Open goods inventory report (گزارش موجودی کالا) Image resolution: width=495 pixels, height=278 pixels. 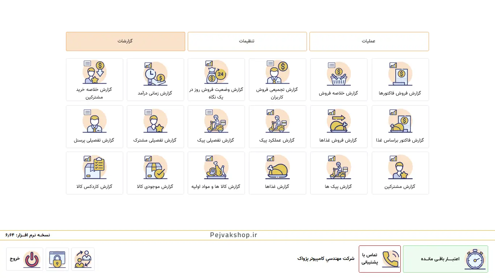point(155,173)
